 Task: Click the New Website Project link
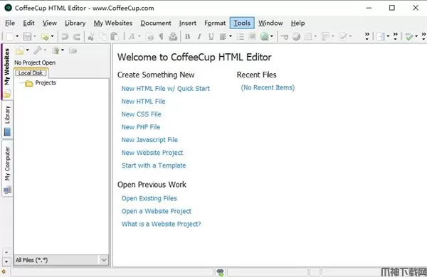(152, 153)
